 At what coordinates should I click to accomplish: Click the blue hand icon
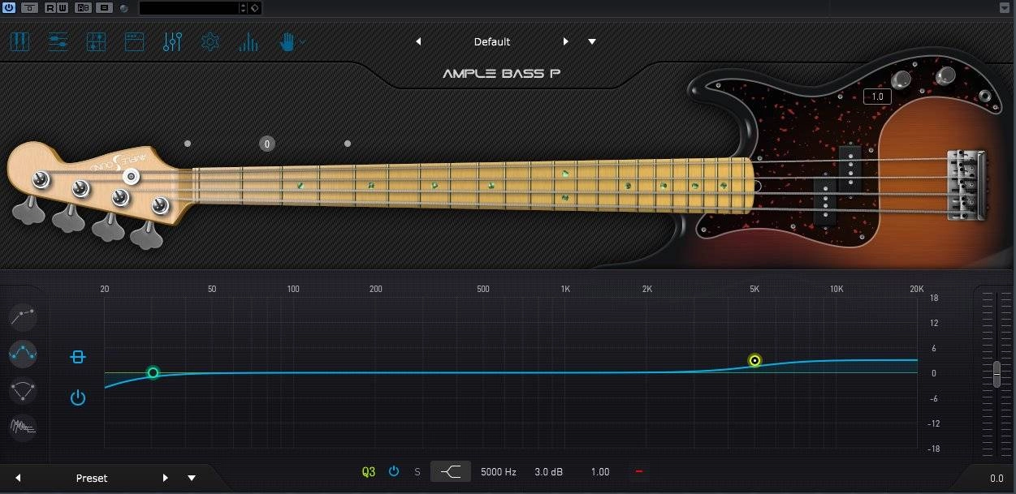click(x=288, y=41)
